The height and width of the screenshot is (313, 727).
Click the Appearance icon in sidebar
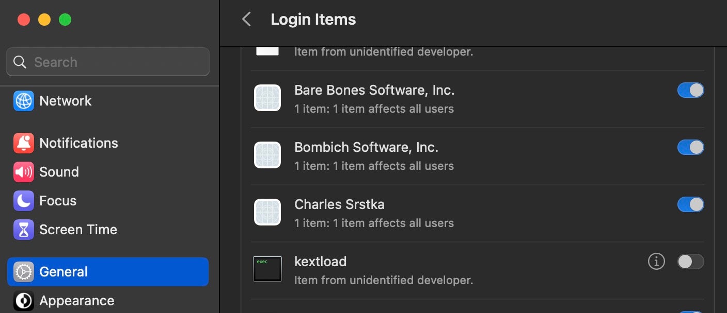(24, 301)
